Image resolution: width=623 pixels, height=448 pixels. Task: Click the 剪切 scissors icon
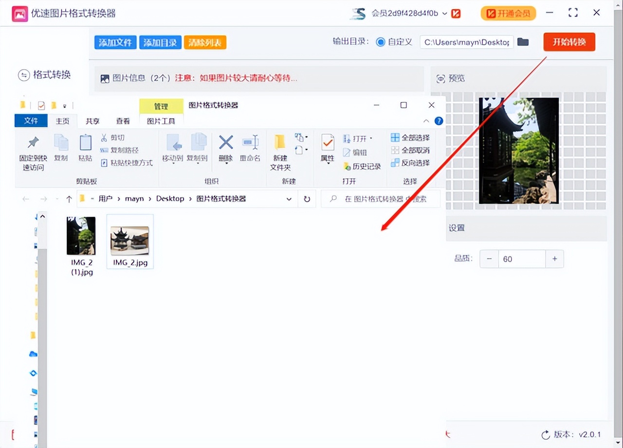pos(104,138)
